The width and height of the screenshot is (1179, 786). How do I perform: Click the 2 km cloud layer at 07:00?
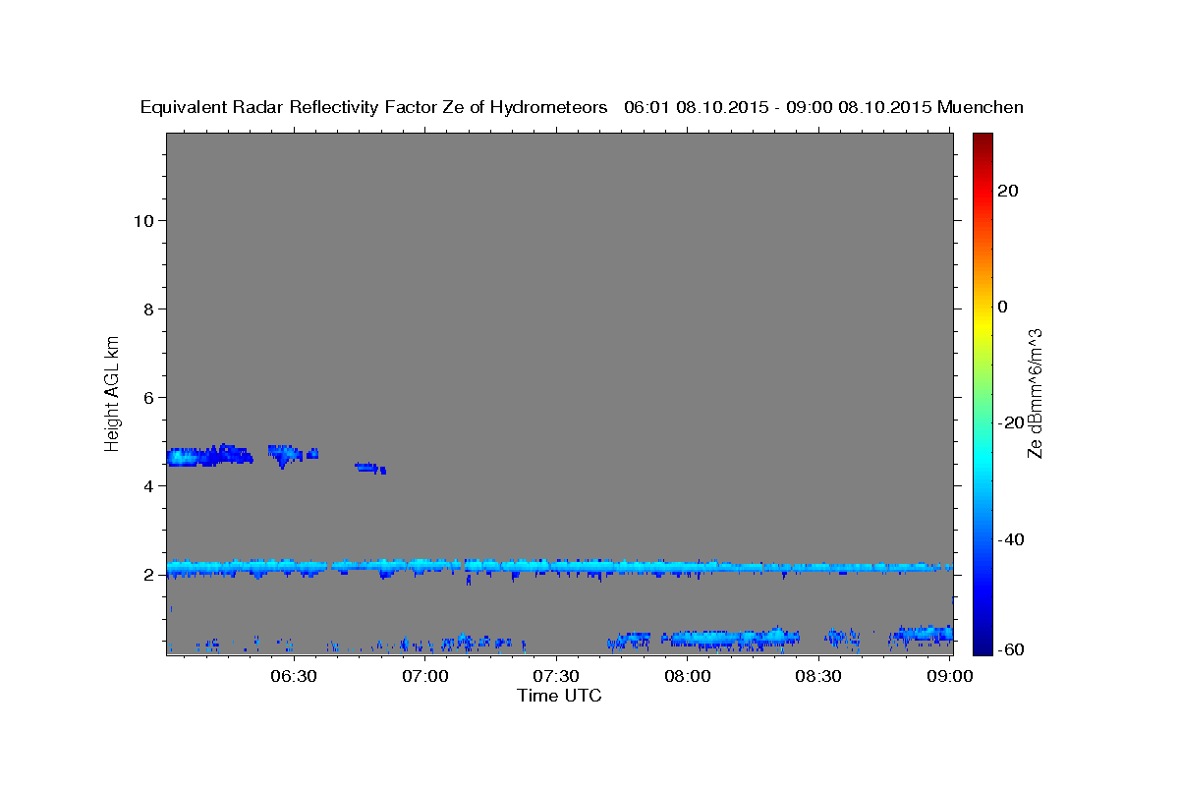pos(426,565)
